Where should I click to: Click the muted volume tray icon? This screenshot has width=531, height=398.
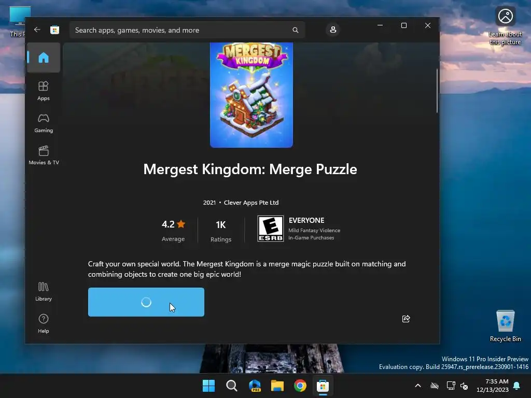point(464,386)
